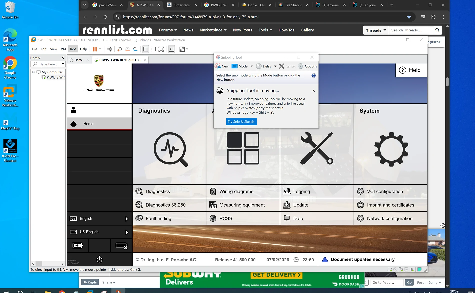Click the Go to Page input box

click(386, 282)
